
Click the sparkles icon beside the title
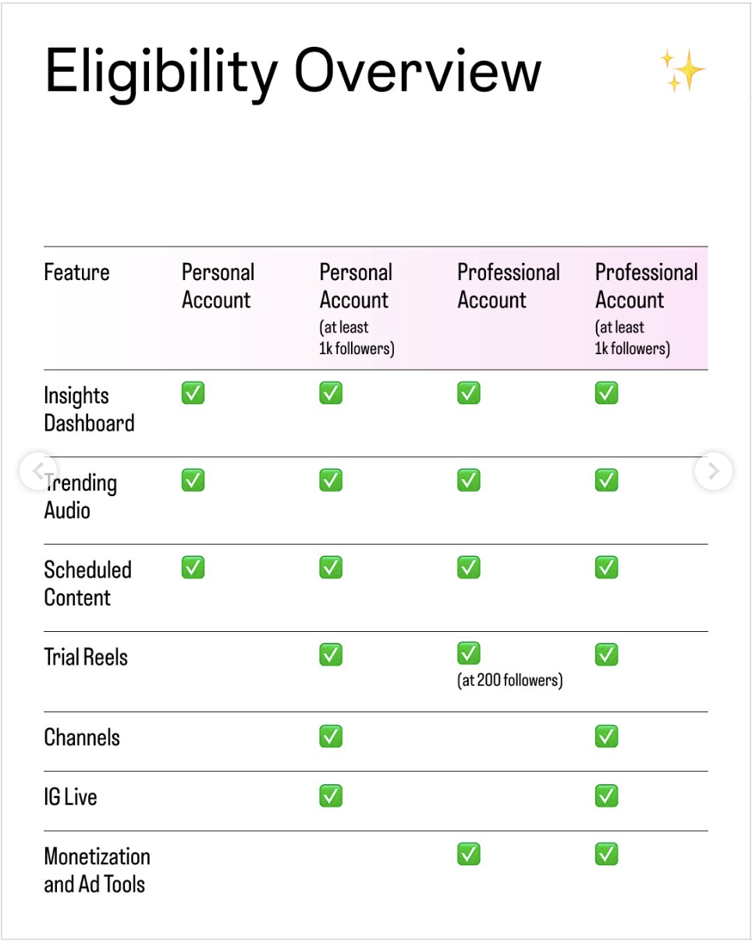point(683,70)
